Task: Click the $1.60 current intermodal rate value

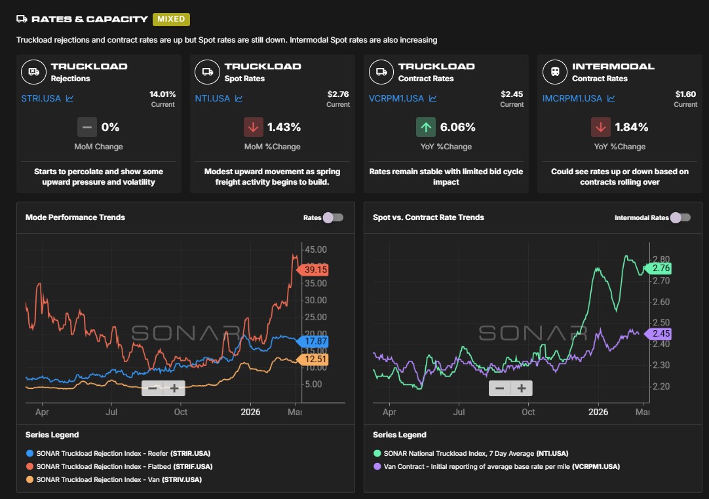Action: [685, 94]
